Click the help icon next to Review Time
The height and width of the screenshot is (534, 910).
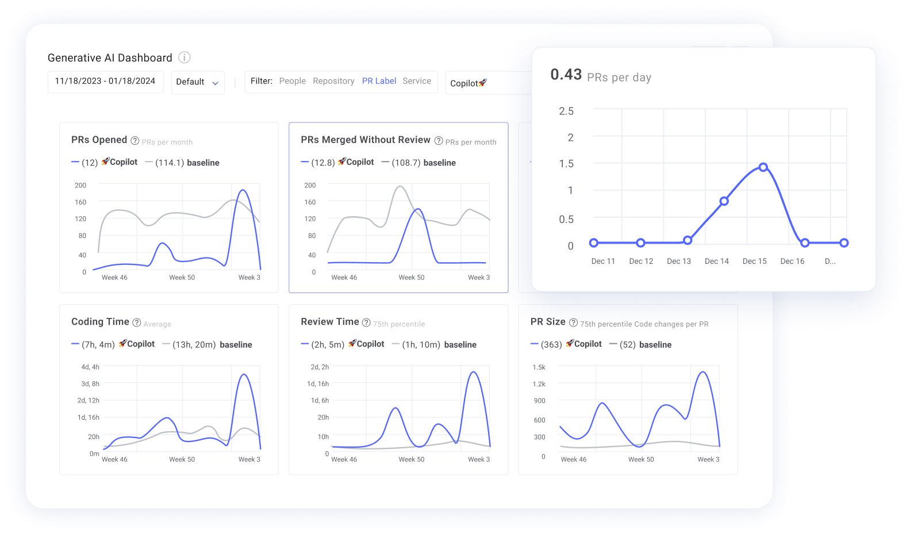pyautogui.click(x=366, y=322)
